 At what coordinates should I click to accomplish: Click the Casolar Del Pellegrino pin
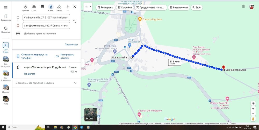(139, 114)
